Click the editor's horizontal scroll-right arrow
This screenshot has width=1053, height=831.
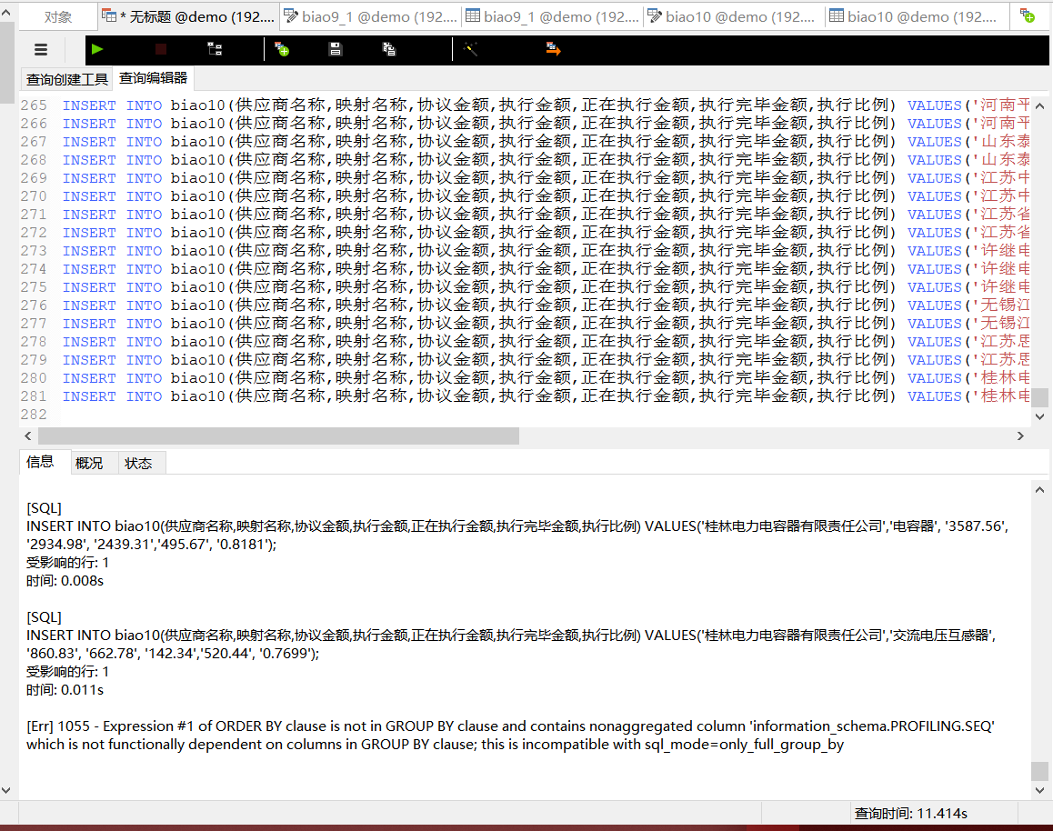1020,436
